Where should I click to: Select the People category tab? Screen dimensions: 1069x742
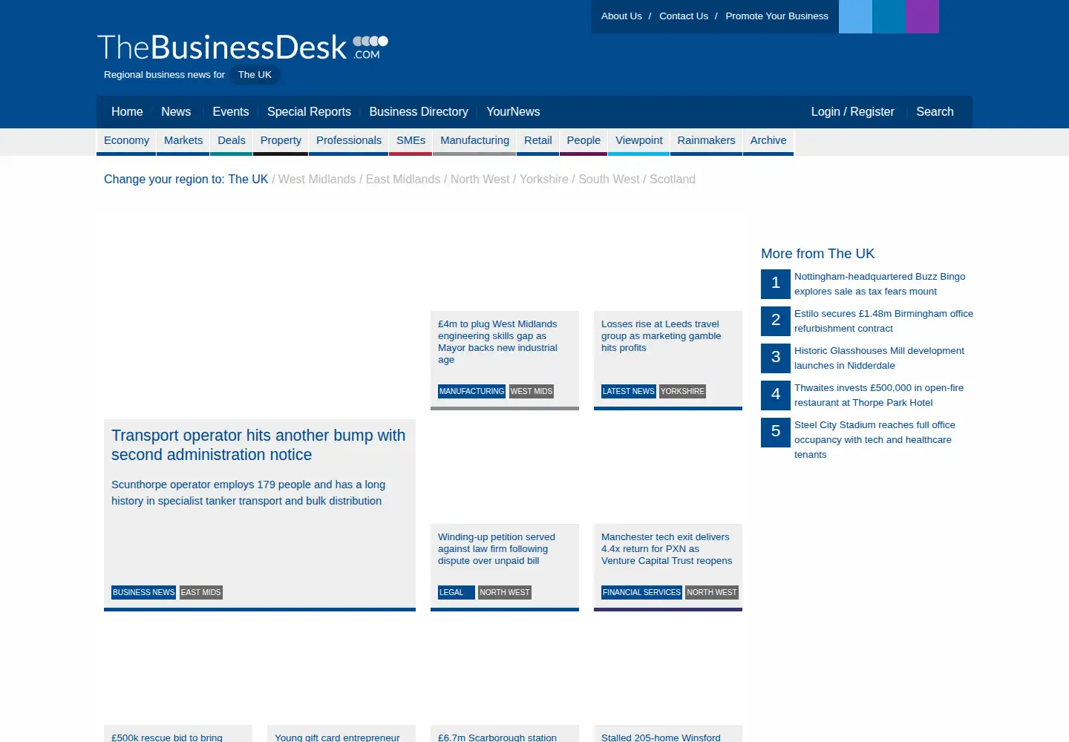(583, 140)
